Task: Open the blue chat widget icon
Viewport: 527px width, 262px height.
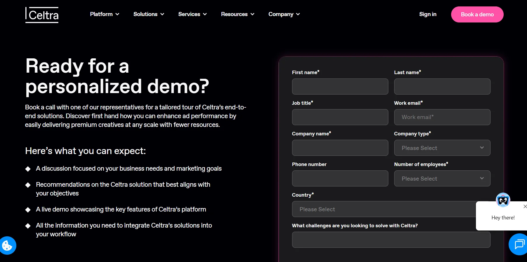Action: click(519, 244)
